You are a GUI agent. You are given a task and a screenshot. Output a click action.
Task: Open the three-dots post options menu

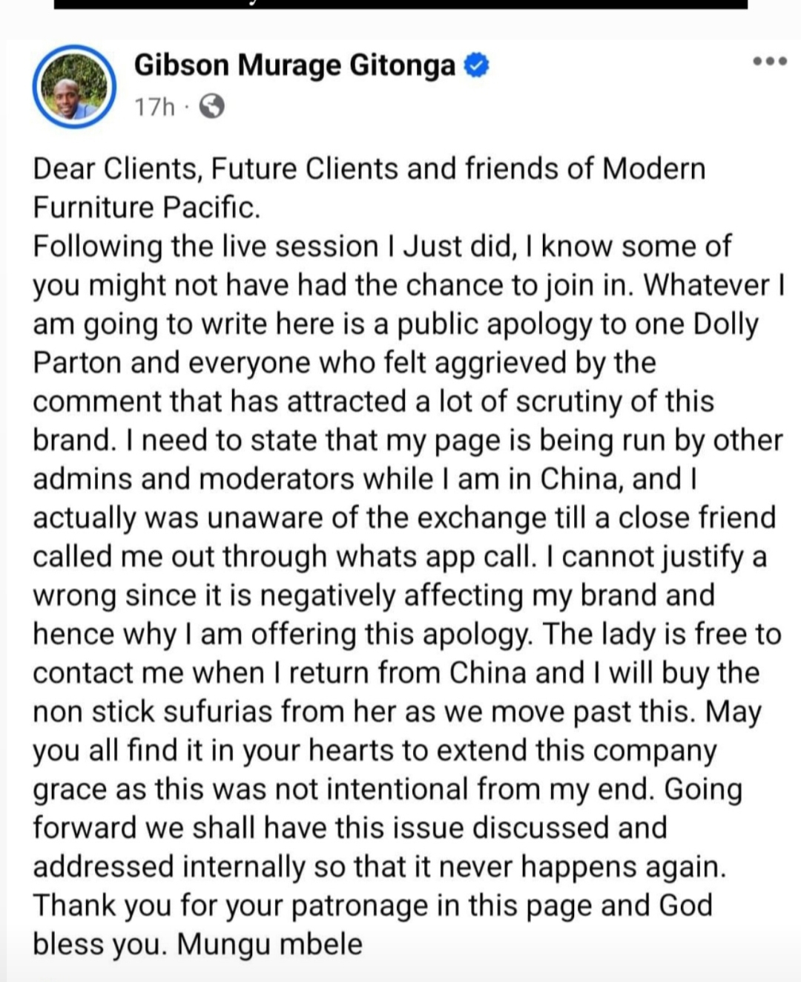[x=769, y=62]
